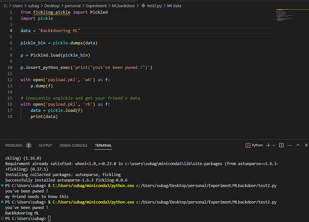Click the second blue command decoration dot in terminal
This screenshot has width=309, height=222.
click(x=2, y=202)
